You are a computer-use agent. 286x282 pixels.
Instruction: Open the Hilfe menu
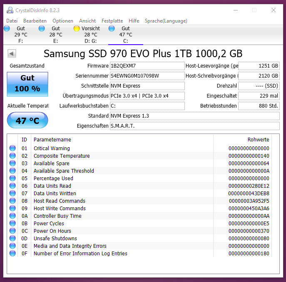(134, 21)
